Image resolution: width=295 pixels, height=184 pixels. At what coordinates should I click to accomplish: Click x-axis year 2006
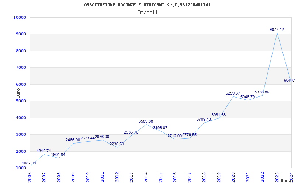click(29, 177)
